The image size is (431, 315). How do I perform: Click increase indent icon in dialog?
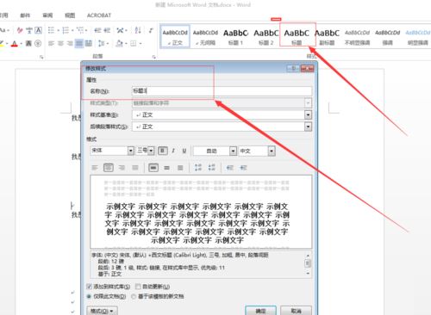click(243, 168)
